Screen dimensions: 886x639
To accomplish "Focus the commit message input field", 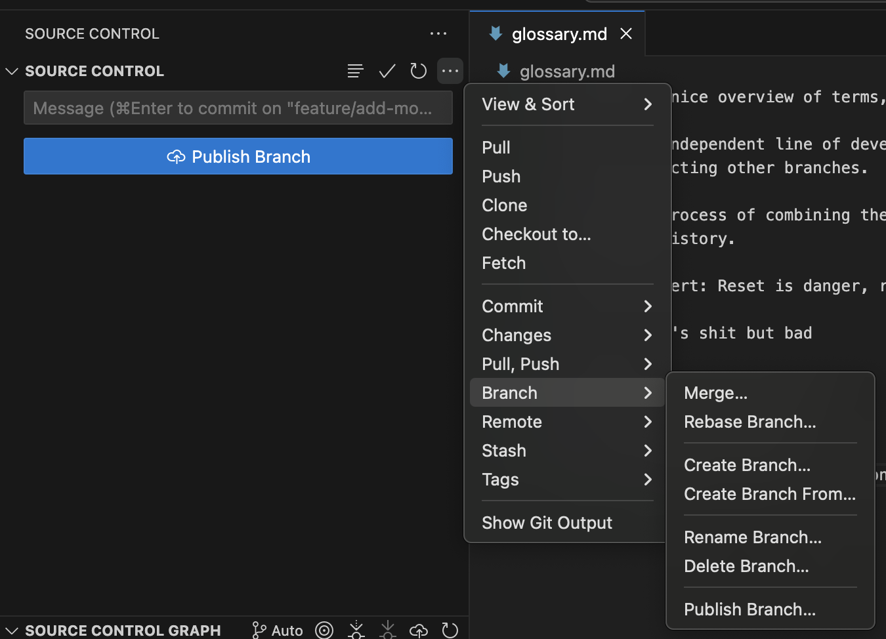I will (x=238, y=108).
